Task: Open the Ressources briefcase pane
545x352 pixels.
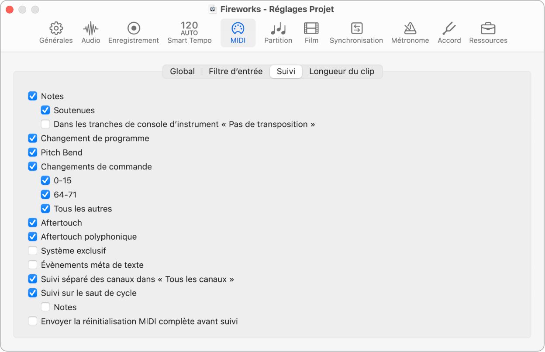Action: pos(488,33)
